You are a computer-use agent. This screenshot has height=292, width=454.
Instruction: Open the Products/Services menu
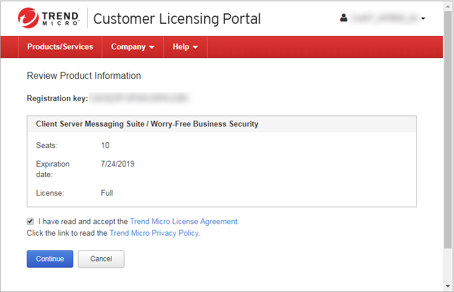(60, 47)
